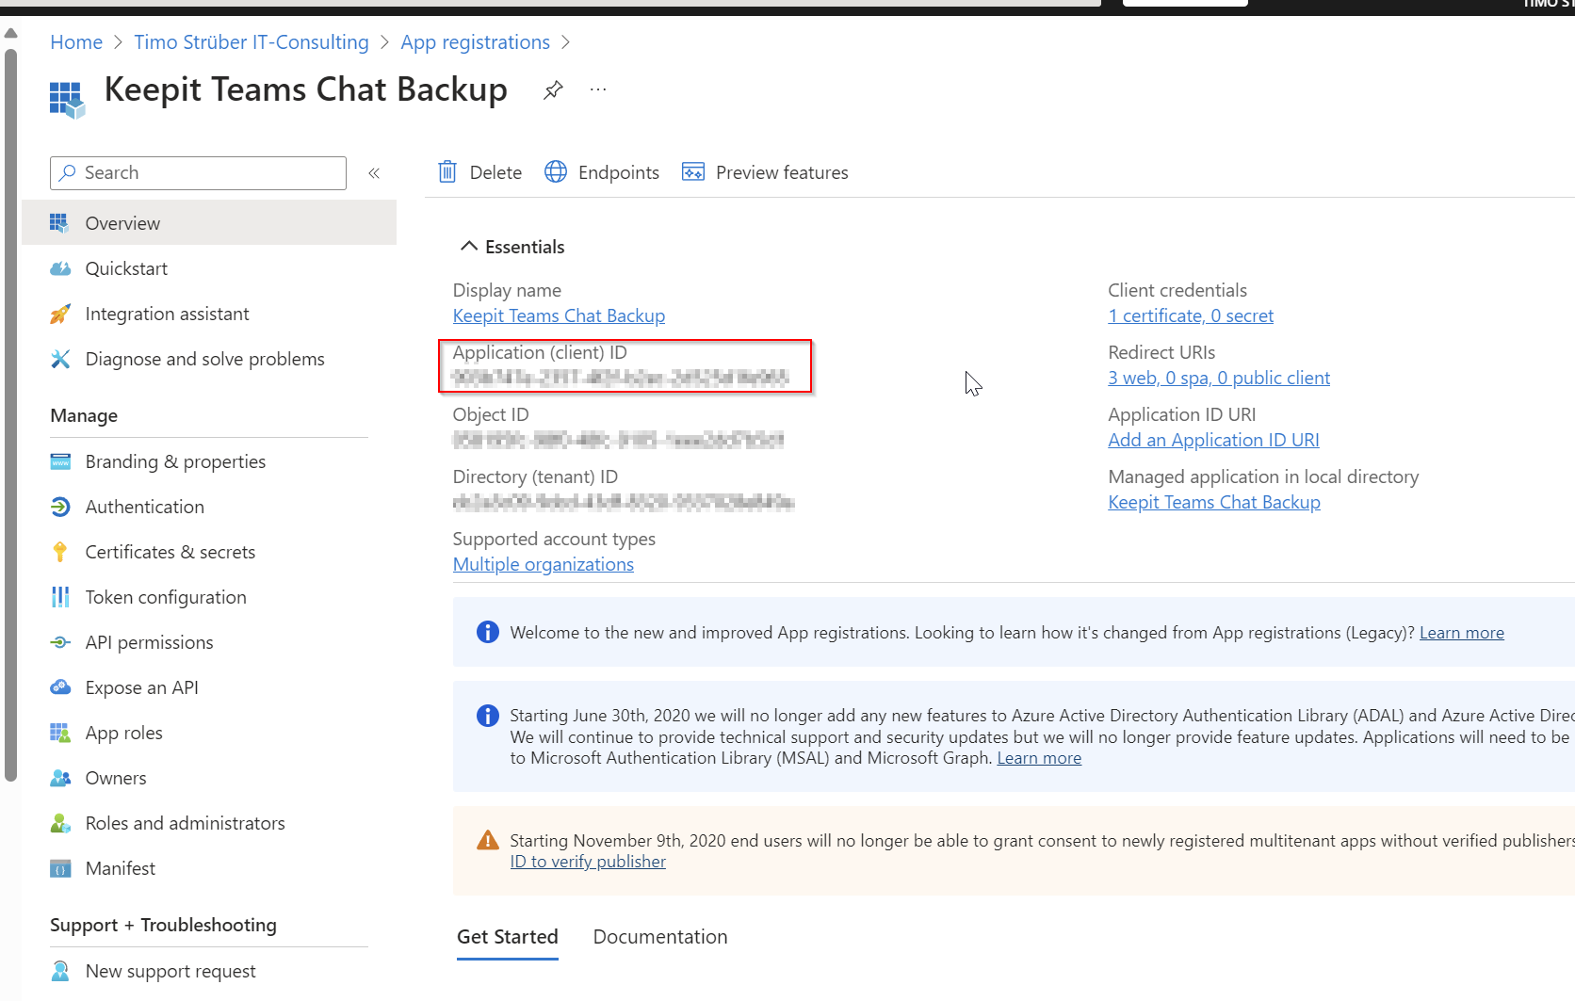Go to the Authentication sidebar item
Image resolution: width=1575 pixels, height=1001 pixels.
click(x=144, y=507)
